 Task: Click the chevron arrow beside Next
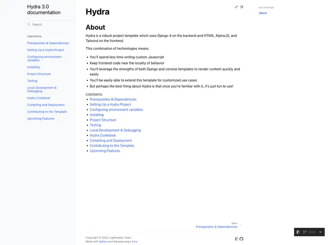(240, 225)
